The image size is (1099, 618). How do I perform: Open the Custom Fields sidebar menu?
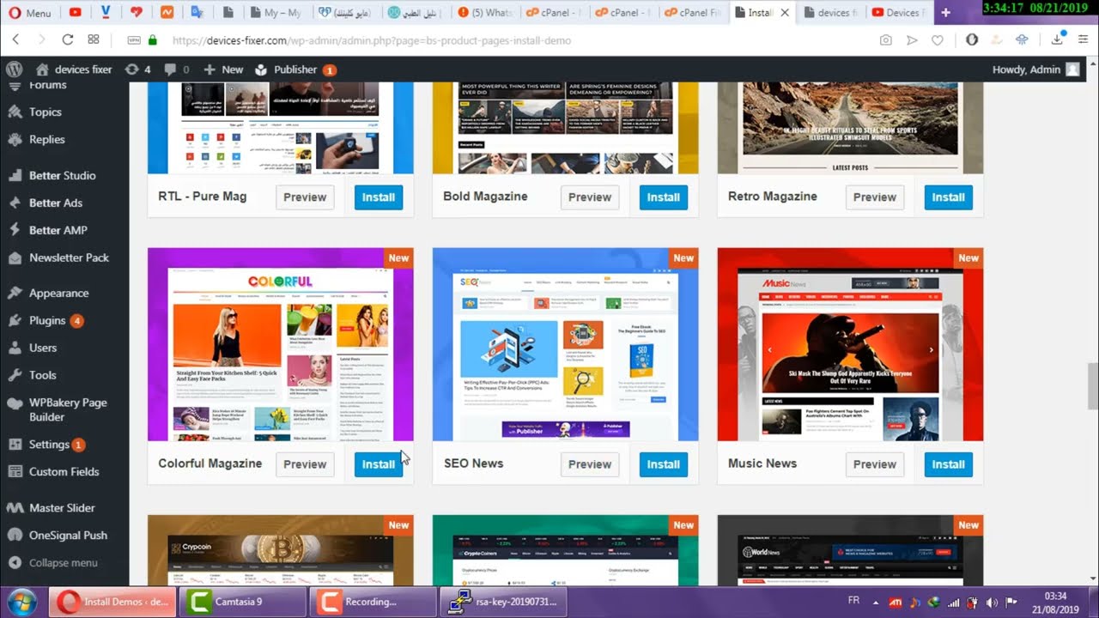[64, 471]
